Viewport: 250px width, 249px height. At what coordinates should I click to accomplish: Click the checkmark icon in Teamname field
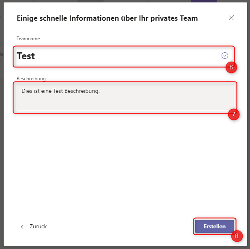[x=225, y=56]
